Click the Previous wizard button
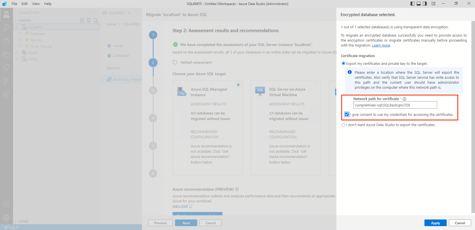This screenshot has height=230, width=475. point(161,223)
